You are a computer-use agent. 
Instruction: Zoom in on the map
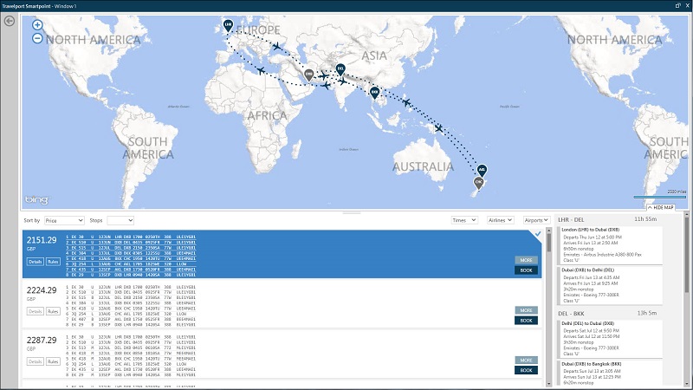[x=37, y=25]
